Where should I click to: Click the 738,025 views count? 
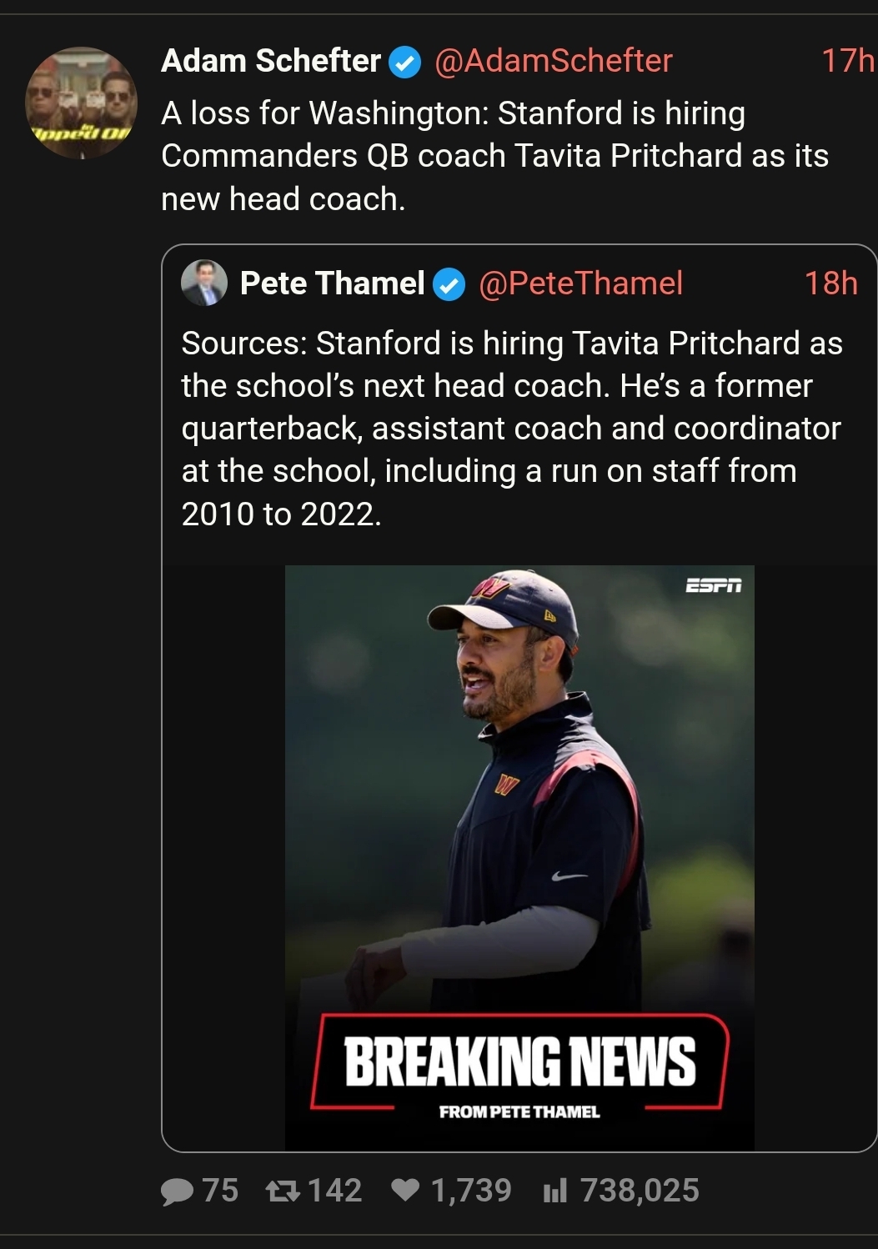(x=640, y=1190)
